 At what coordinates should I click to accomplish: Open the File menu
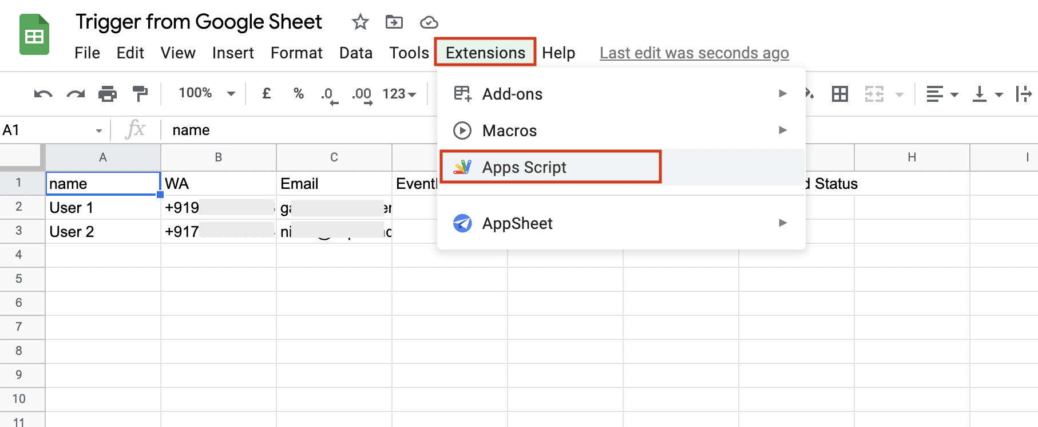click(87, 53)
